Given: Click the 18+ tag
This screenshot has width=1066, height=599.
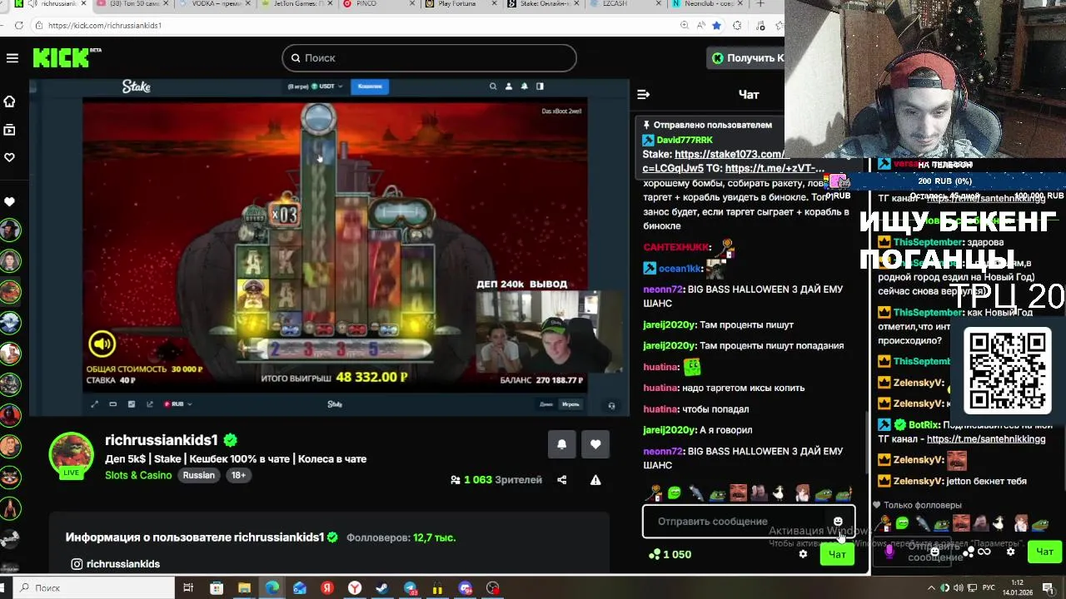Looking at the screenshot, I should (238, 476).
